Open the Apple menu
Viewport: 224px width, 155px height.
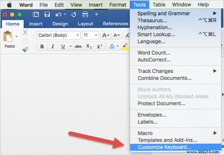click(x=9, y=5)
